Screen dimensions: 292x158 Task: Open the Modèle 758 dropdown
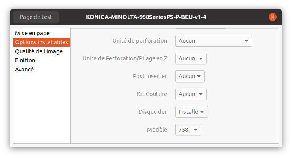pyautogui.click(x=188, y=130)
